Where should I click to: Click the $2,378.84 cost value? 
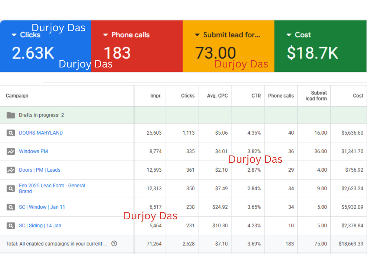click(x=352, y=225)
